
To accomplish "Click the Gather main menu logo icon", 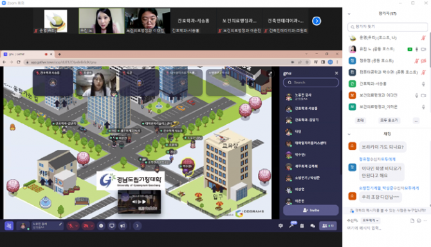I will pos(9,226).
